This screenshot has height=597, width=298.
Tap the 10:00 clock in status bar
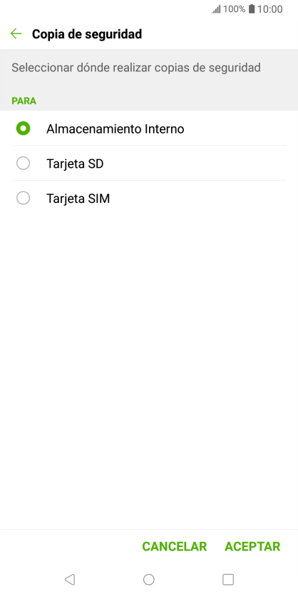click(x=270, y=9)
